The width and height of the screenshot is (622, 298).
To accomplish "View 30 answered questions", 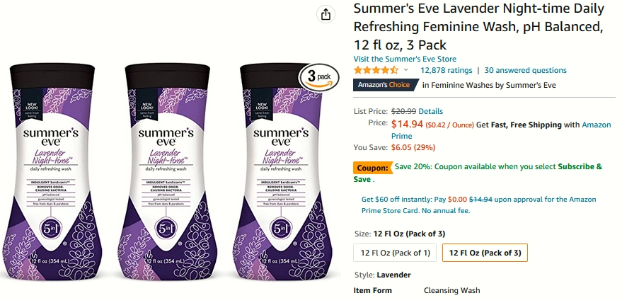I will point(525,70).
